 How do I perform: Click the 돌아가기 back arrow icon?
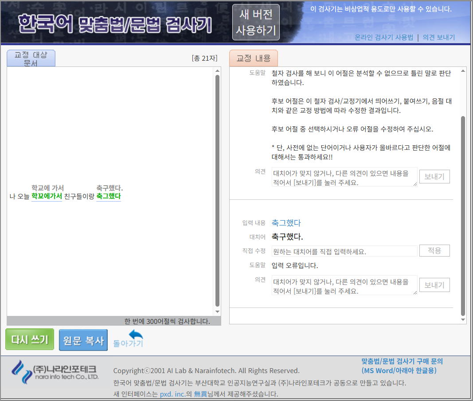136,335
